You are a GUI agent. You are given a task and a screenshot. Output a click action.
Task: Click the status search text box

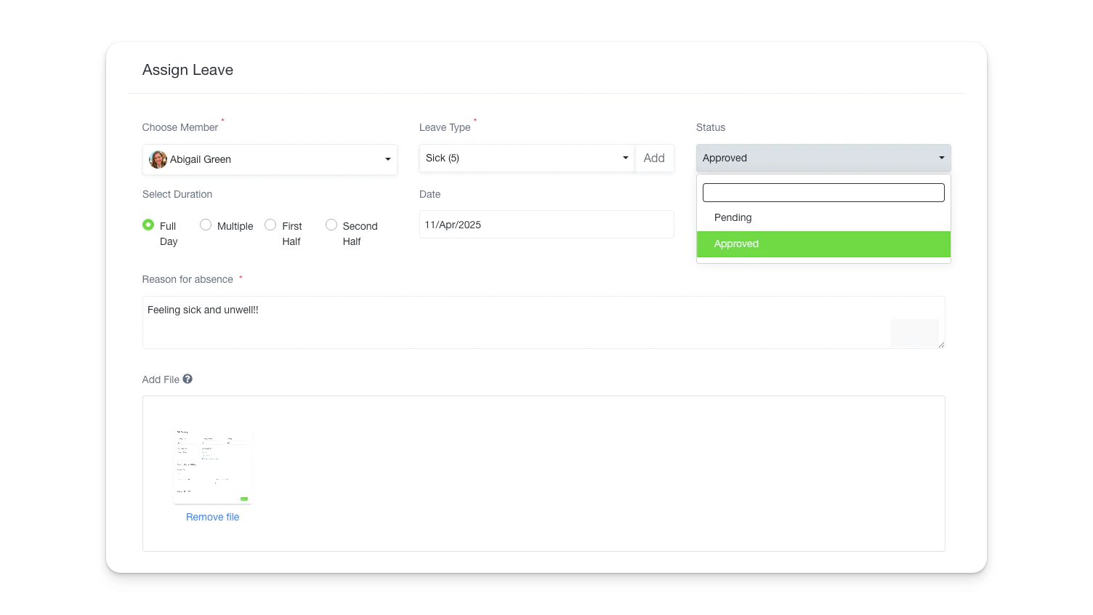tap(823, 193)
